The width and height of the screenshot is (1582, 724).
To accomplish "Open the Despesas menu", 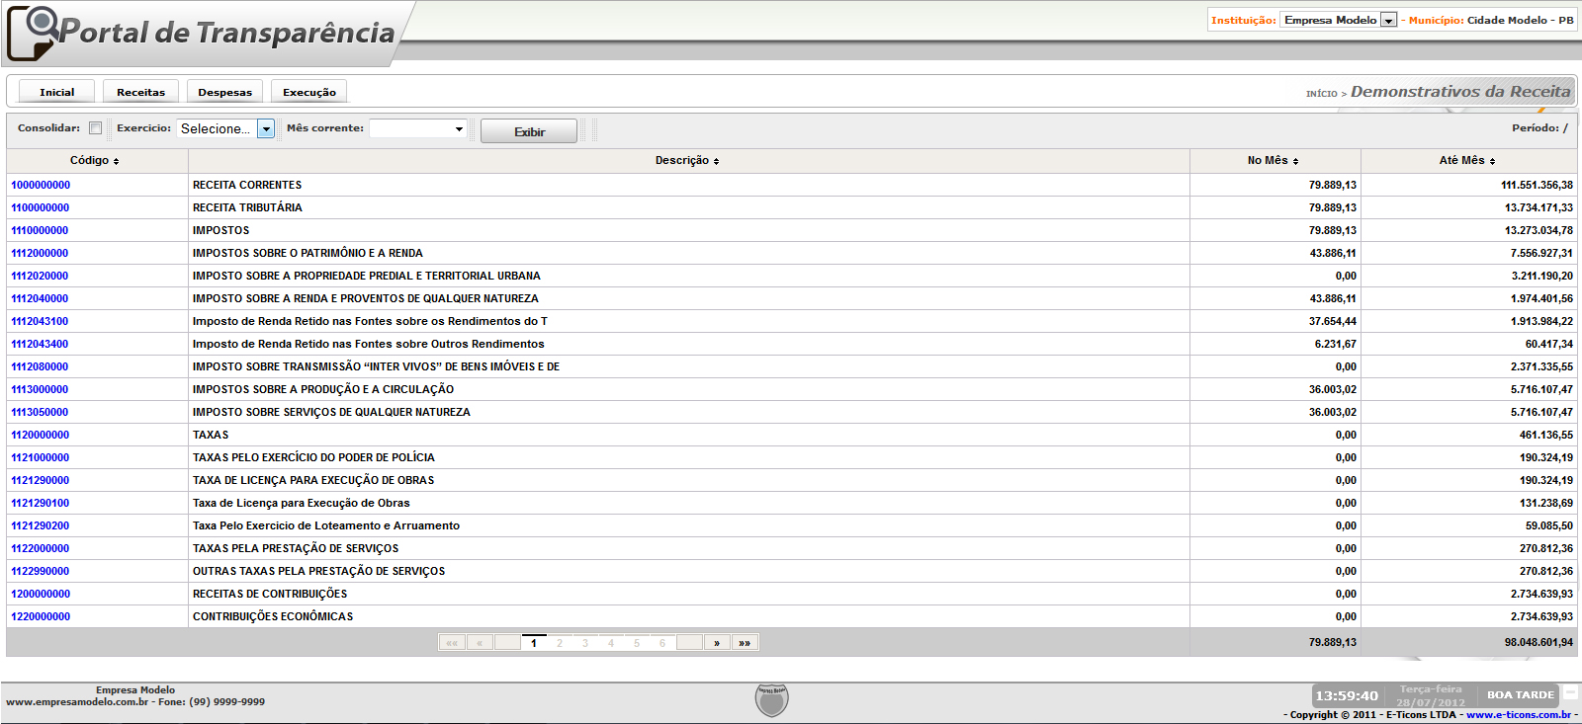I will (225, 92).
